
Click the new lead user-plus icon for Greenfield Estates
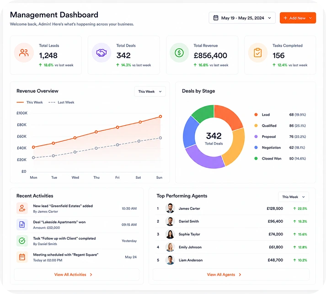click(22, 208)
